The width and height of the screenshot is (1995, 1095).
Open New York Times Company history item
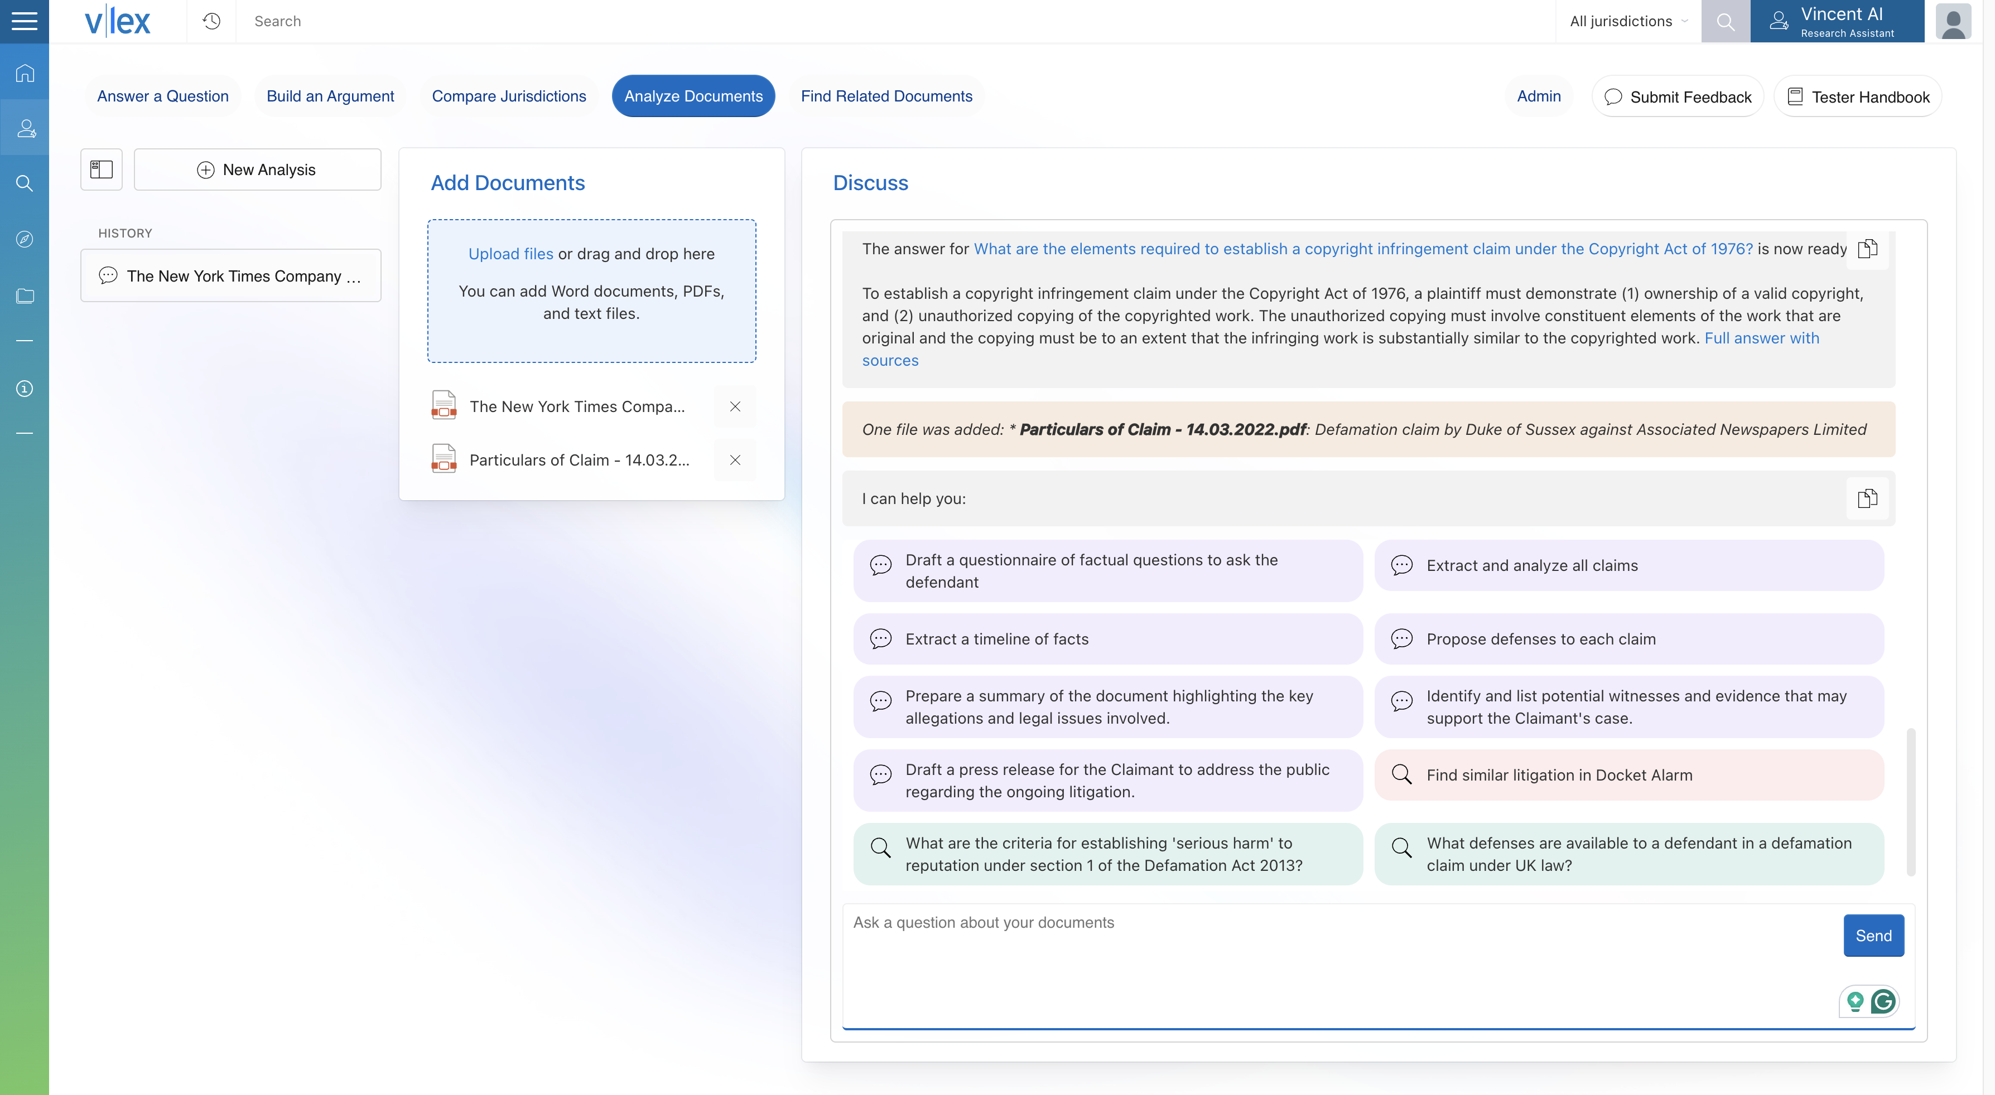pyautogui.click(x=231, y=275)
